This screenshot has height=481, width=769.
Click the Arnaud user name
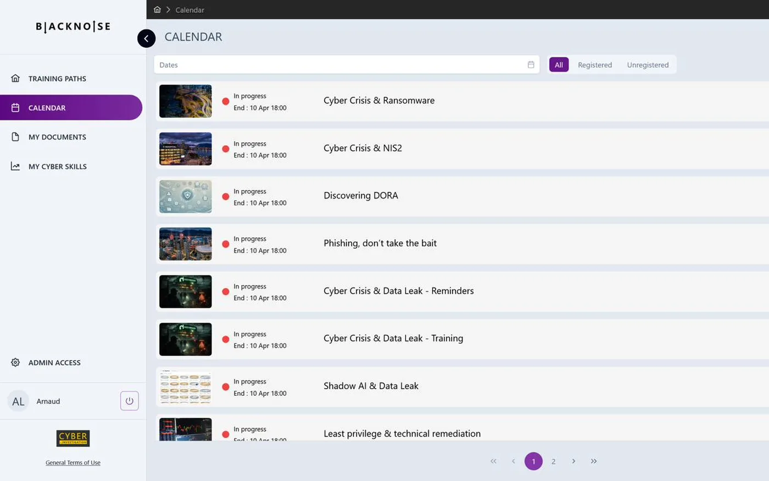point(48,401)
